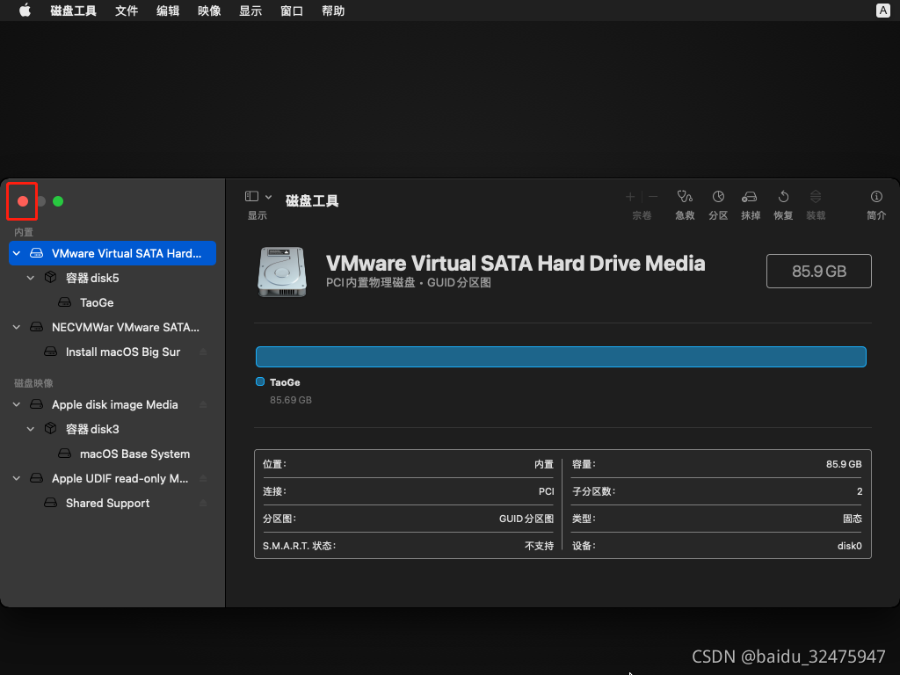Open the 文件 menu
The width and height of the screenshot is (900, 675).
click(127, 11)
